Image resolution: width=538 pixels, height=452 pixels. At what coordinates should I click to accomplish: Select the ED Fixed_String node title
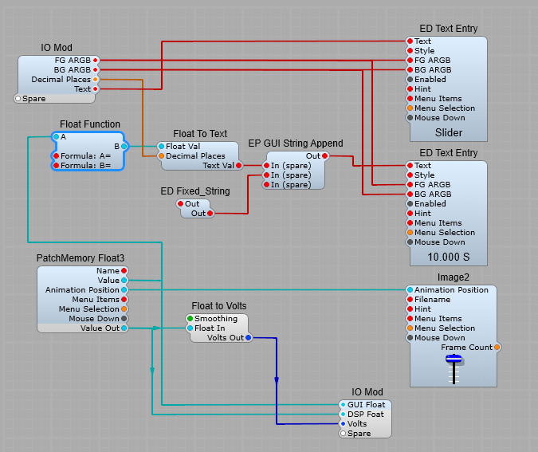click(x=195, y=190)
